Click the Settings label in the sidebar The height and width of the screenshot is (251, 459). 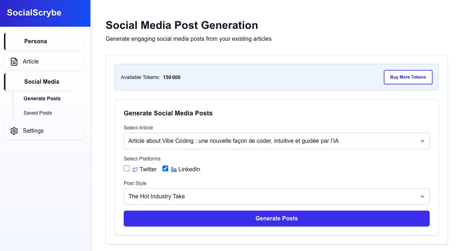click(x=33, y=131)
